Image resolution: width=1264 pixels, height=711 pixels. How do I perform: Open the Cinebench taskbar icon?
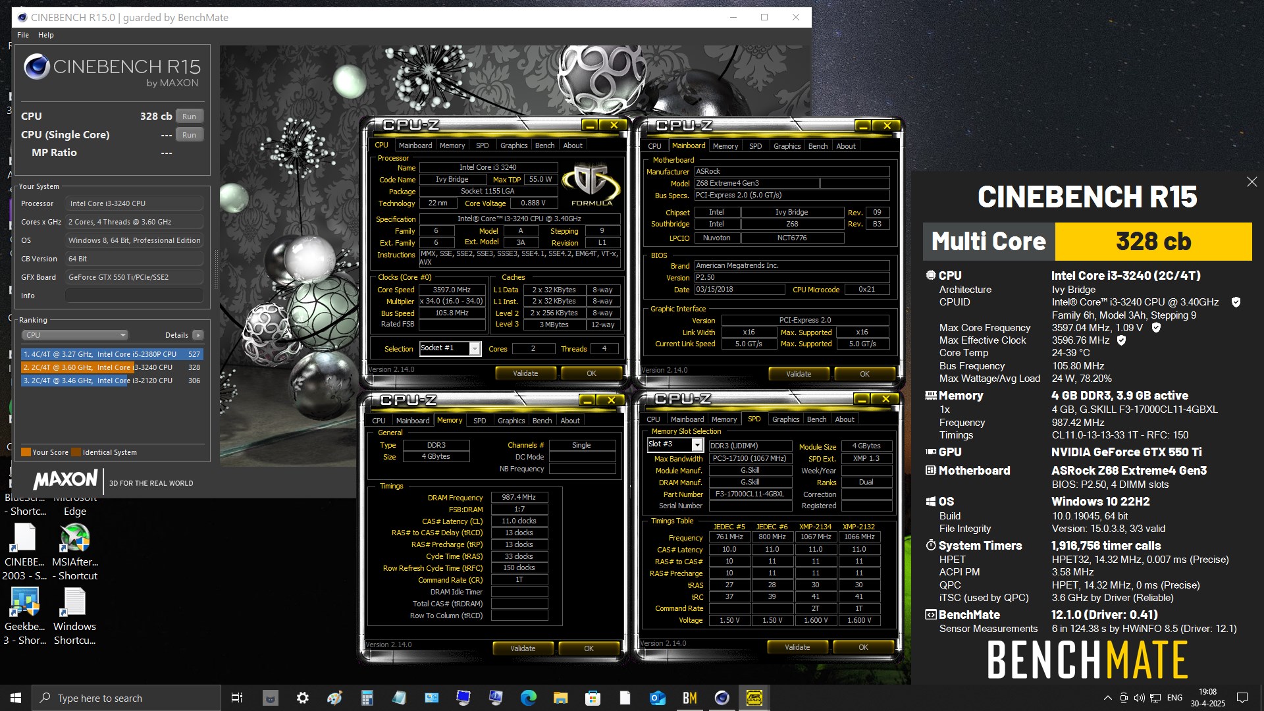point(722,698)
